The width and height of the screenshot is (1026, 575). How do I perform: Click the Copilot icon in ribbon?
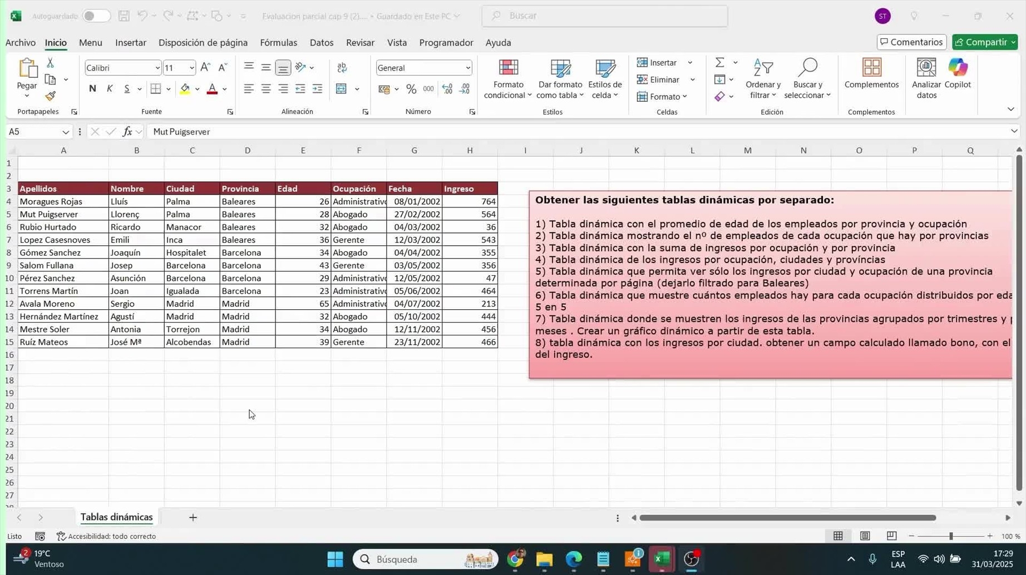pos(958,73)
